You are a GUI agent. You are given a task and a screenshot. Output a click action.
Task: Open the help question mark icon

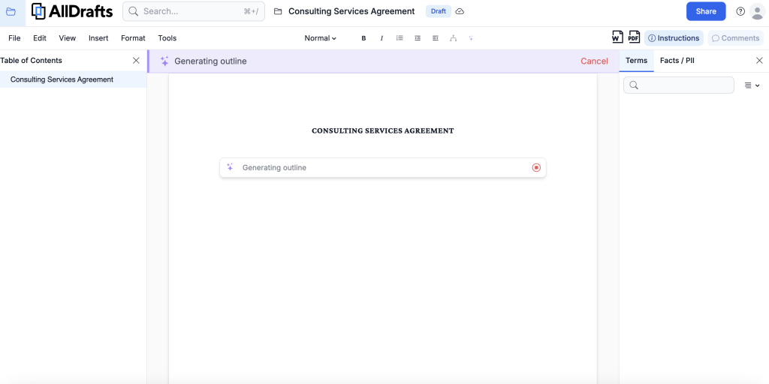pos(740,11)
